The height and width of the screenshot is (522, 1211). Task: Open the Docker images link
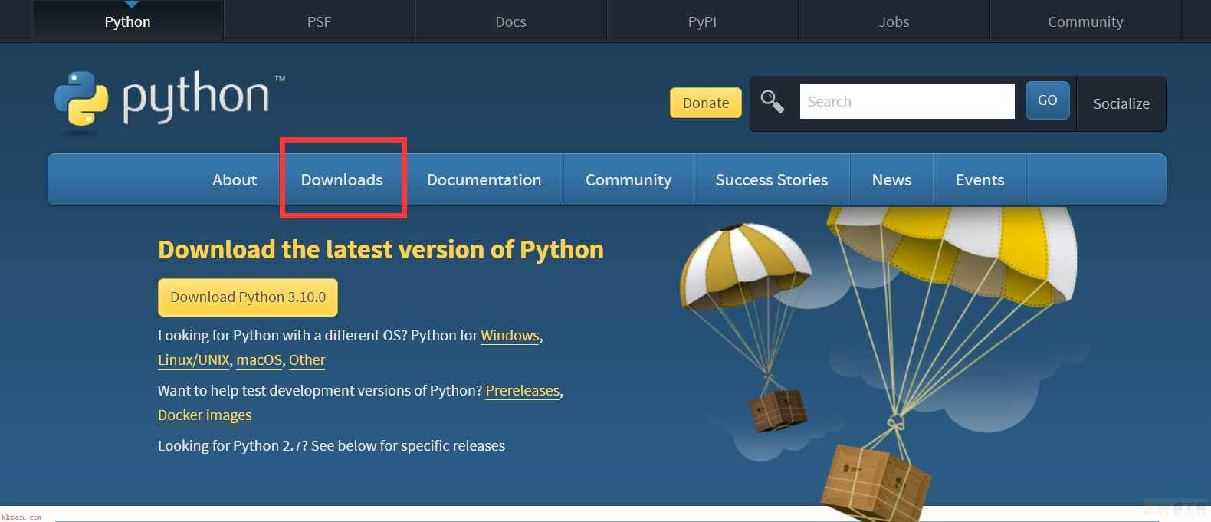[205, 415]
